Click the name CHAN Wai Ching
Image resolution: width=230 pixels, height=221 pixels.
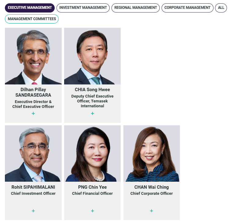152,187
